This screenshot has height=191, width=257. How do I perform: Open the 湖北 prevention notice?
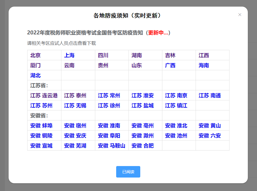pyautogui.click(x=35, y=75)
